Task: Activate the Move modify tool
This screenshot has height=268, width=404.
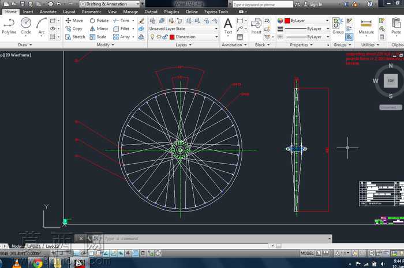Action: coord(74,21)
